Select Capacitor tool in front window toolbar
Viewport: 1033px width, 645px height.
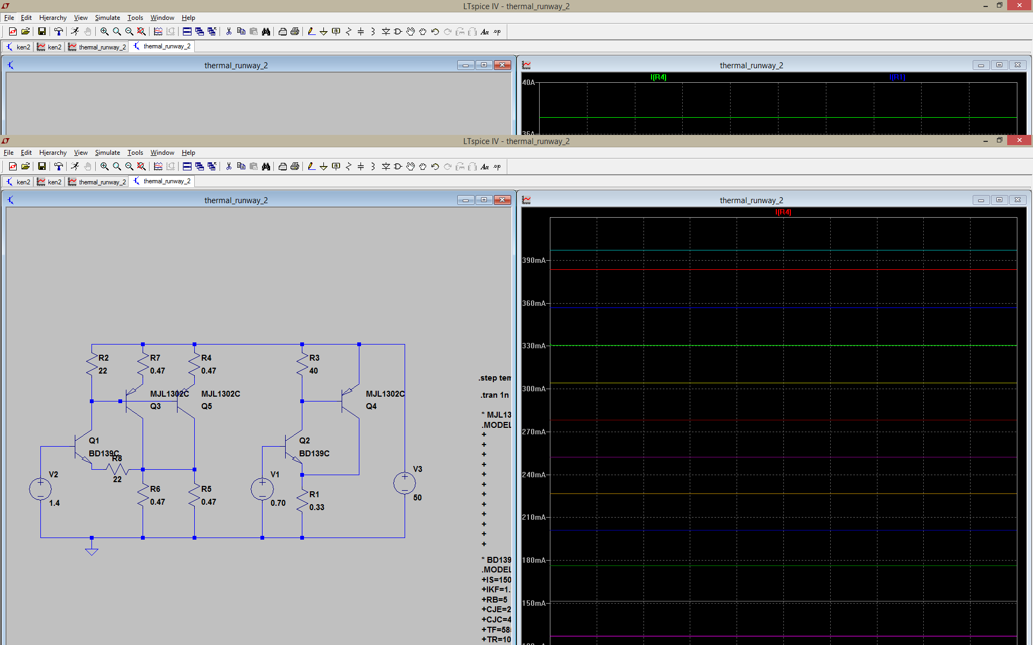pyautogui.click(x=361, y=167)
